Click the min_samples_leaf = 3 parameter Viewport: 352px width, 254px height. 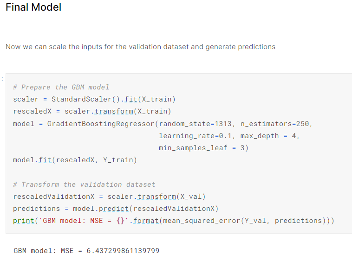pyautogui.click(x=203, y=148)
